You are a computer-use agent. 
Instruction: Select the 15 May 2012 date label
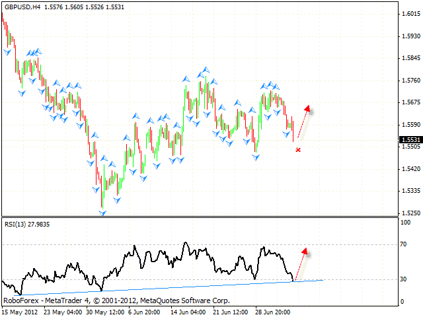(x=20, y=311)
